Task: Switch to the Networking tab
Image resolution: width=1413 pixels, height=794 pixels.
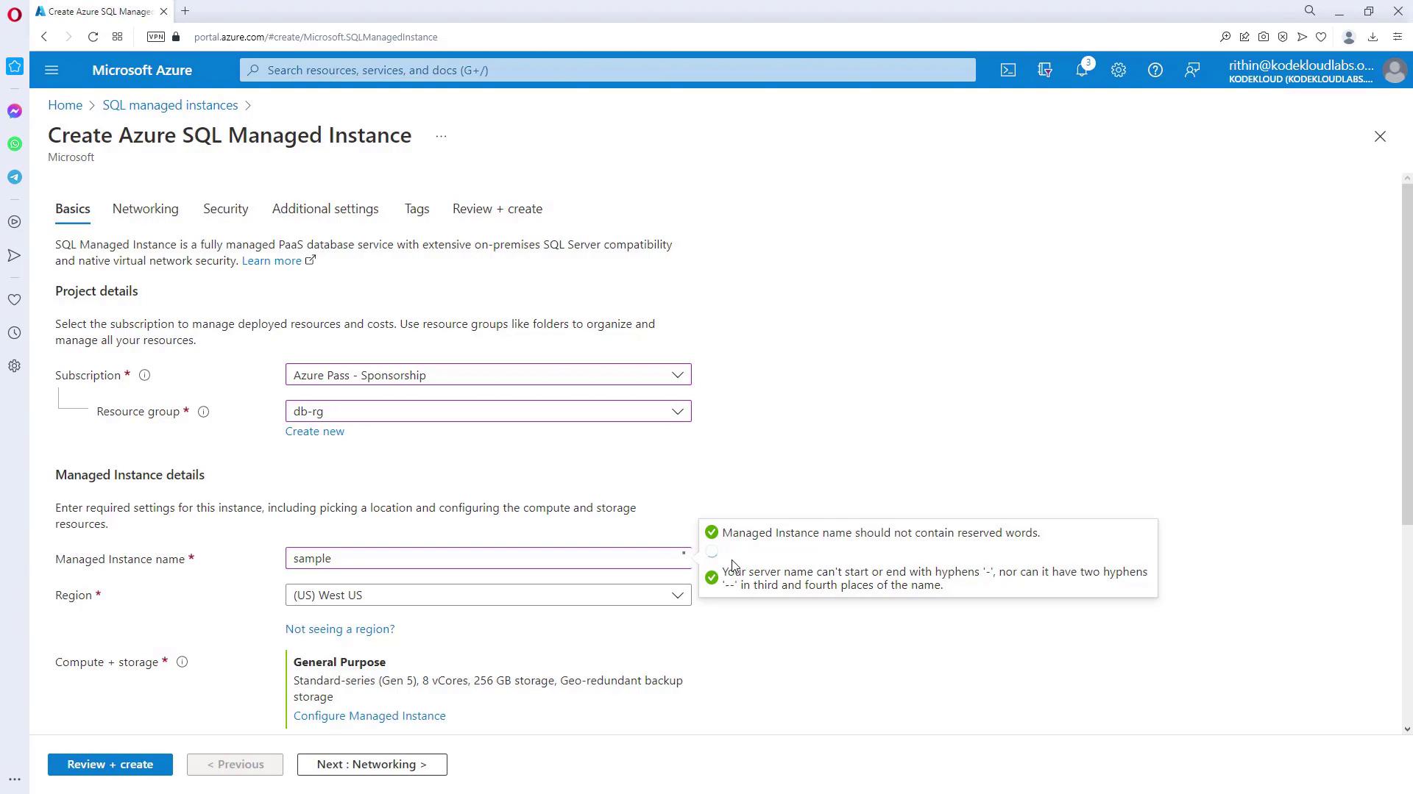Action: click(x=145, y=209)
